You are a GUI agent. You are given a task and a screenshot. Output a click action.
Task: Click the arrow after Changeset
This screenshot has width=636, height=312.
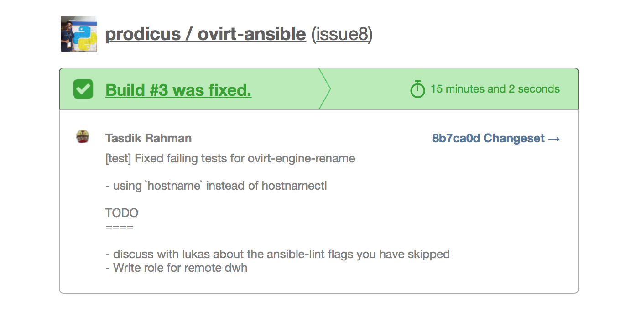(x=554, y=139)
